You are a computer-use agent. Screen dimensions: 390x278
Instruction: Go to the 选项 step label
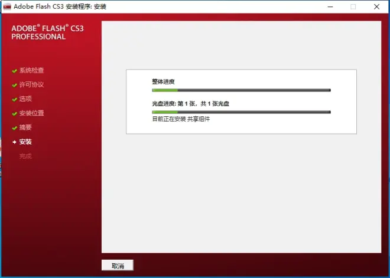pyautogui.click(x=25, y=99)
